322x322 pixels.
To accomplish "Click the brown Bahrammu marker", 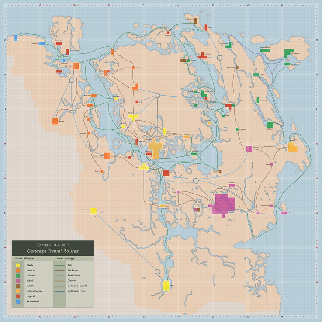I will [196, 21].
